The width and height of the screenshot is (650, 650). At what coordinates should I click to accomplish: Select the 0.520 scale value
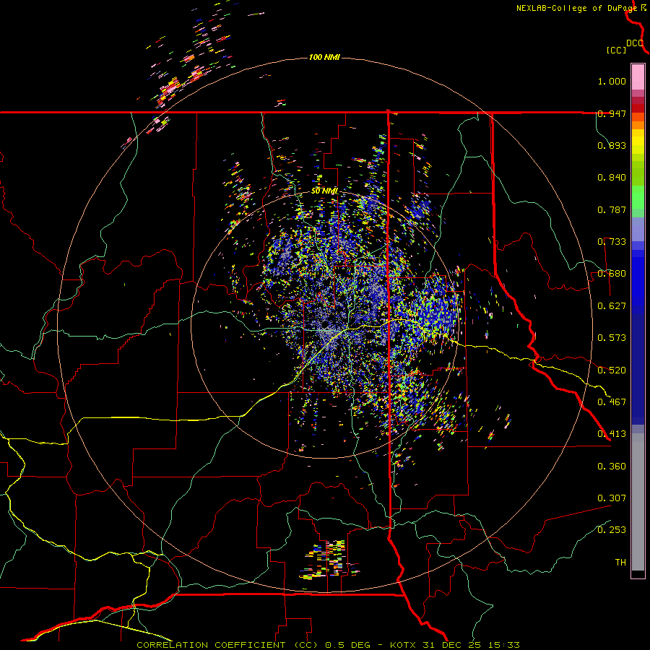(612, 370)
